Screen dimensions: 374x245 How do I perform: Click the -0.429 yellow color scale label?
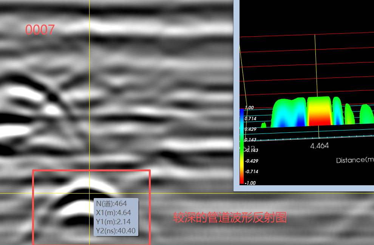coord(252,161)
